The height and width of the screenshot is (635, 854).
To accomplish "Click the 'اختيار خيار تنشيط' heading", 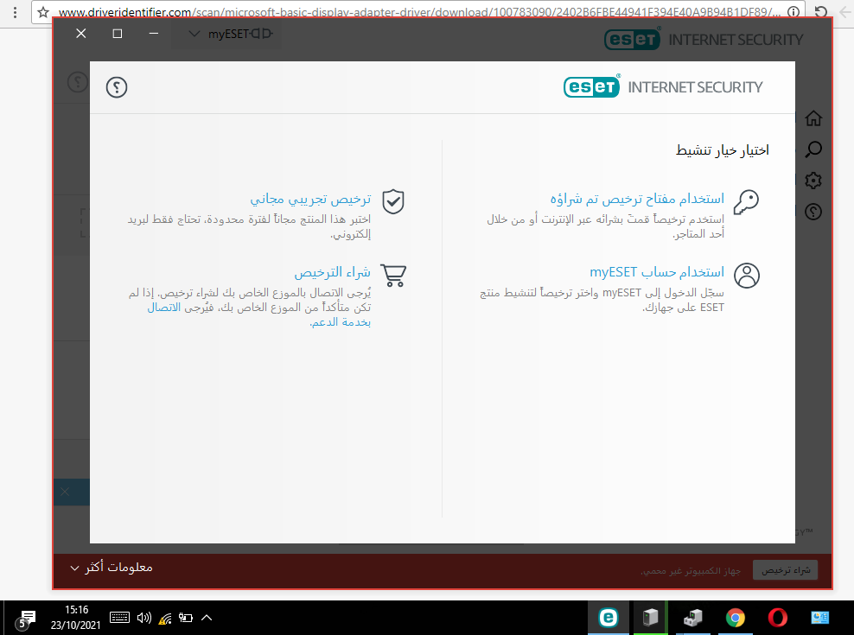I will (723, 150).
